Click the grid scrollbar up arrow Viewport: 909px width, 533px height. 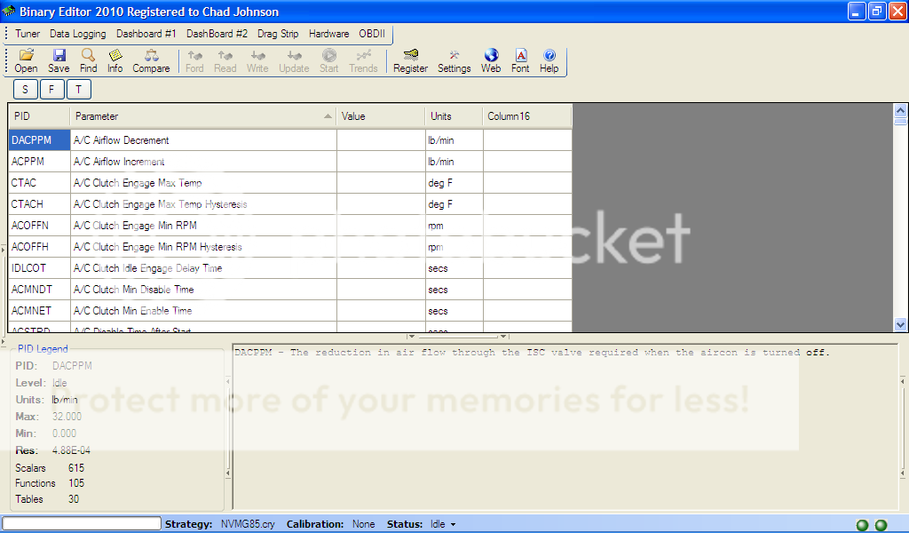[x=900, y=110]
